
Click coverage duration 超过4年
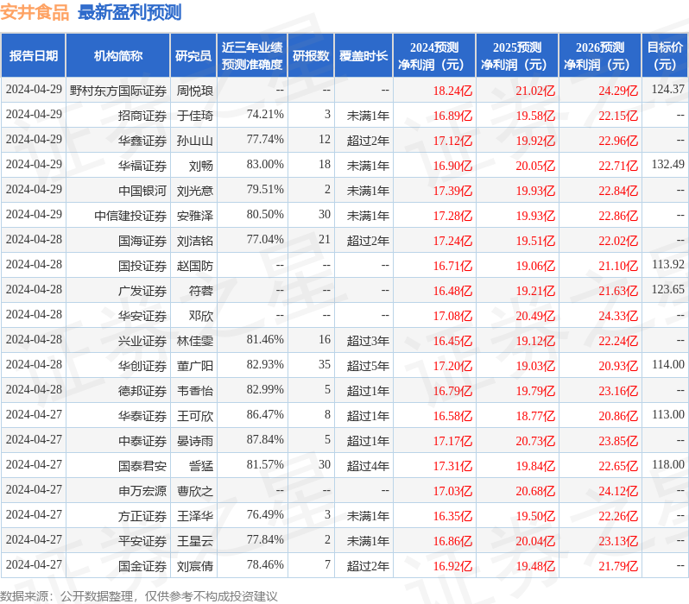click(368, 466)
